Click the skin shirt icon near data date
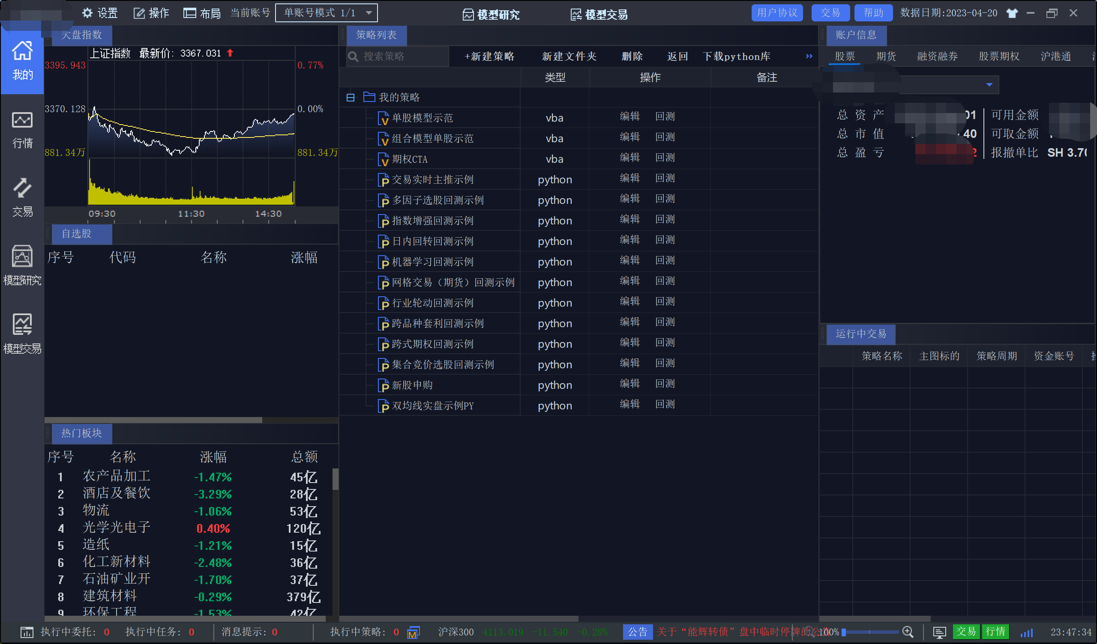The image size is (1097, 644). coord(1012,13)
